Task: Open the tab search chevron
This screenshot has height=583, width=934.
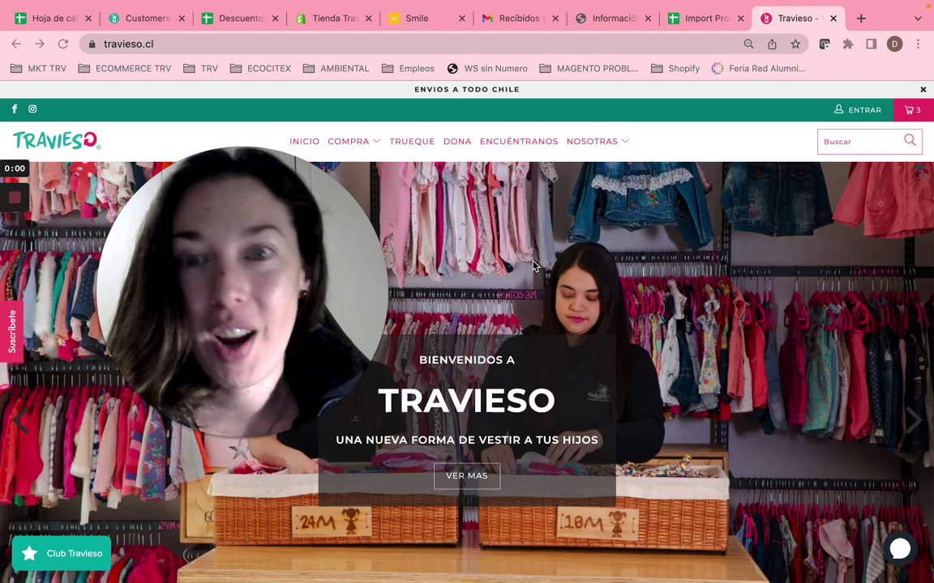Action: point(918,19)
